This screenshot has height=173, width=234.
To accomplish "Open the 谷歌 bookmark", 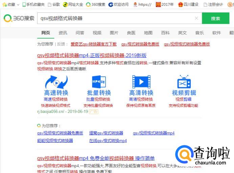I will pyautogui.click(x=54, y=4).
